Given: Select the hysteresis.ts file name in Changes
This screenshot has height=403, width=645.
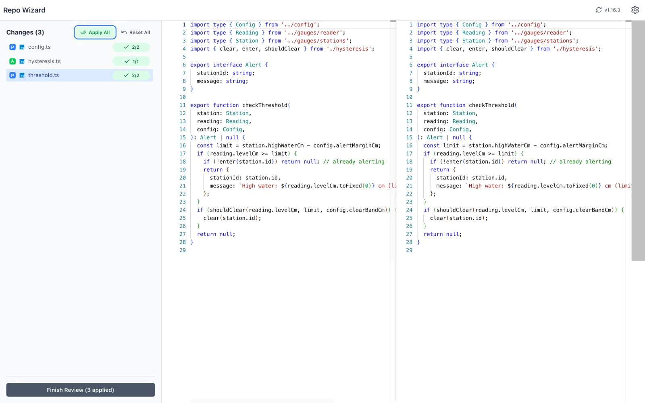Looking at the screenshot, I should pyautogui.click(x=44, y=61).
